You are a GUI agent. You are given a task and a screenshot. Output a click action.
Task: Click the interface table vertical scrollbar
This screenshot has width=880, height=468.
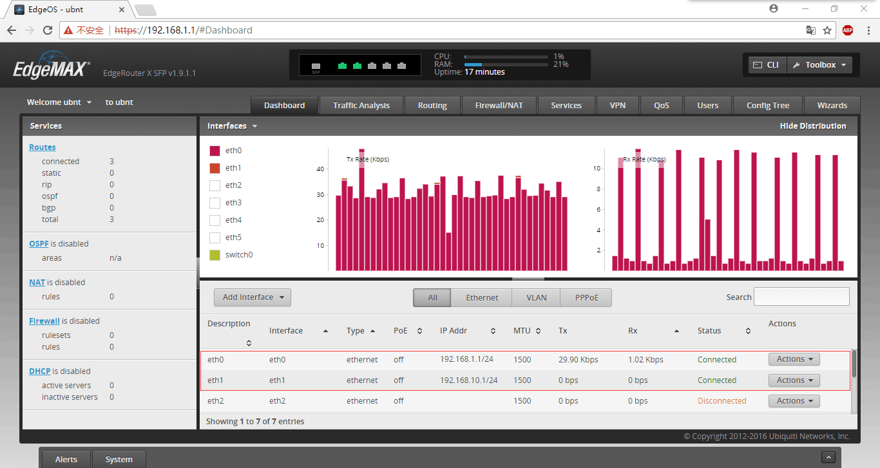pos(854,364)
